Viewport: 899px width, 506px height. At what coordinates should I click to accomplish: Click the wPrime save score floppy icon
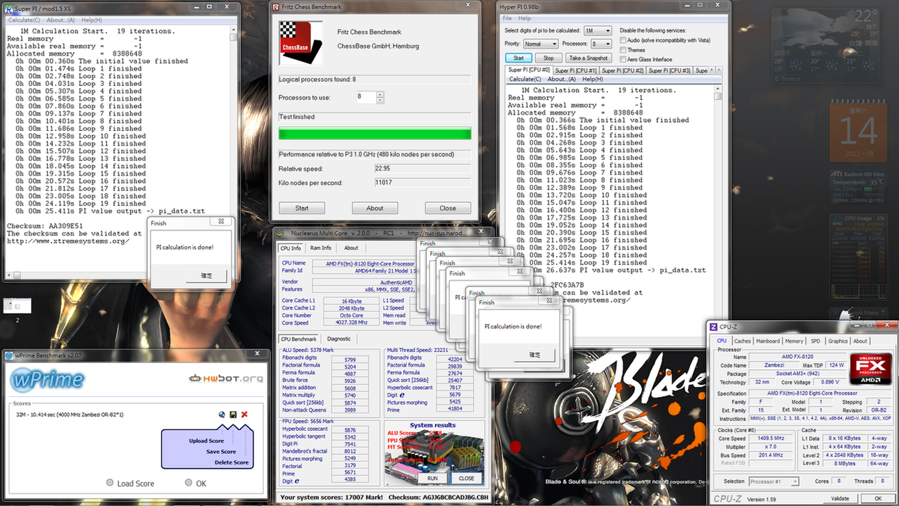[232, 415]
